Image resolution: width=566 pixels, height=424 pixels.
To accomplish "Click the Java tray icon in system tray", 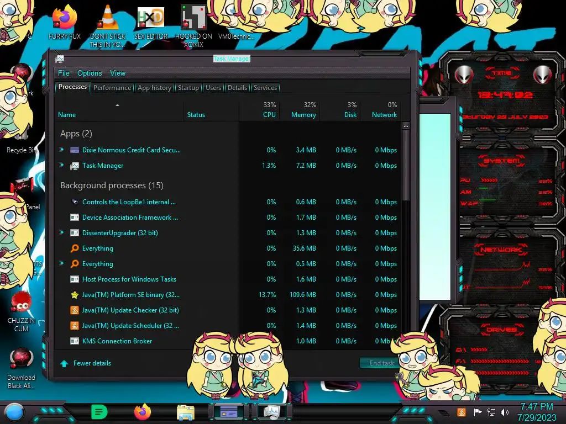I will point(462,412).
